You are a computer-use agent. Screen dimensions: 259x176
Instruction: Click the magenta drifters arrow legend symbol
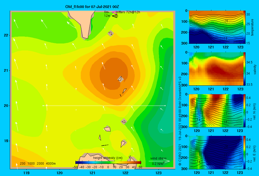click(x=114, y=12)
